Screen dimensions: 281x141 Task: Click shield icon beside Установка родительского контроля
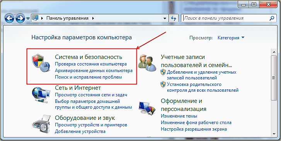point(163,84)
